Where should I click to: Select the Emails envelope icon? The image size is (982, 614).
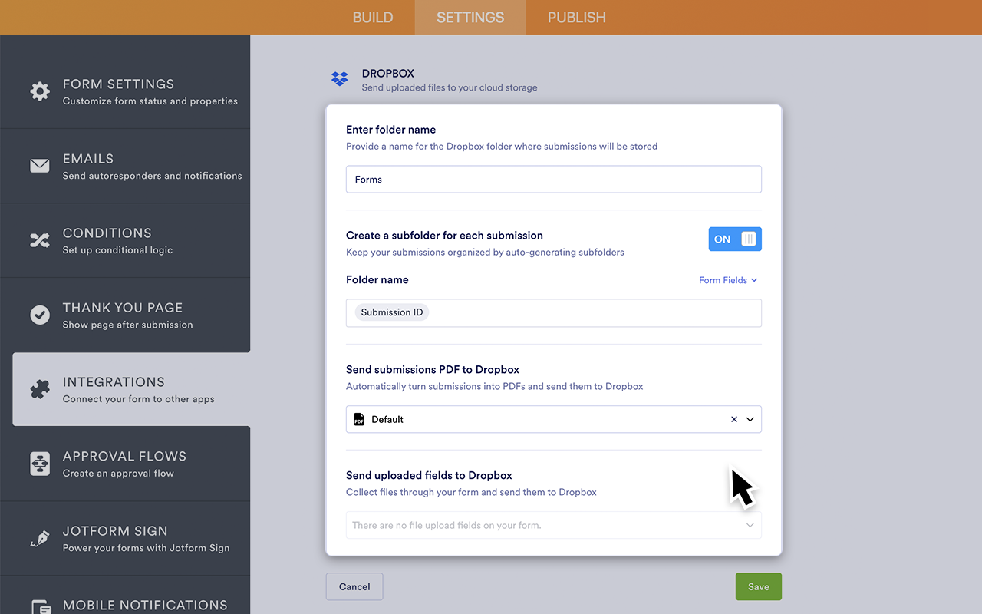(40, 166)
